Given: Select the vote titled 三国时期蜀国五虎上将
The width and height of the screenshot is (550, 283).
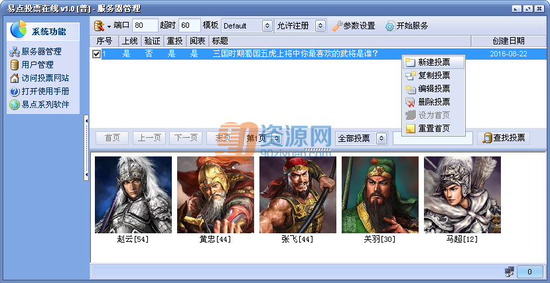Looking at the screenshot, I should click(295, 54).
